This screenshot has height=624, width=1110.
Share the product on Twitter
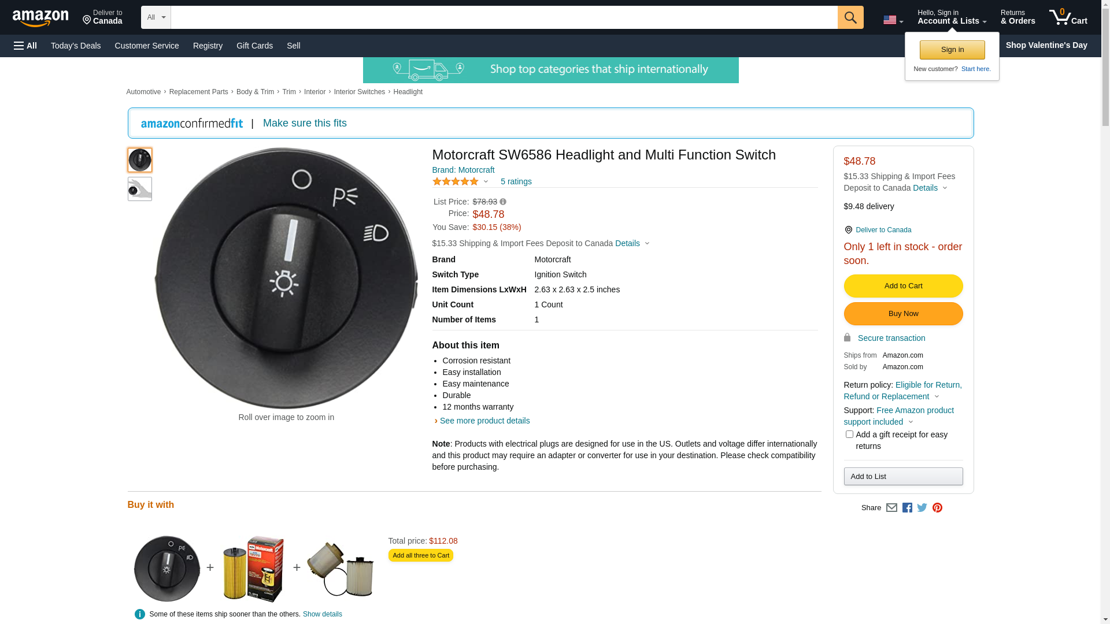click(922, 508)
